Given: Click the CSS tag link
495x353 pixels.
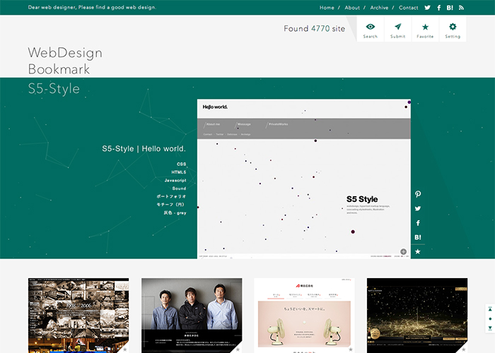Looking at the screenshot, I should [181, 164].
